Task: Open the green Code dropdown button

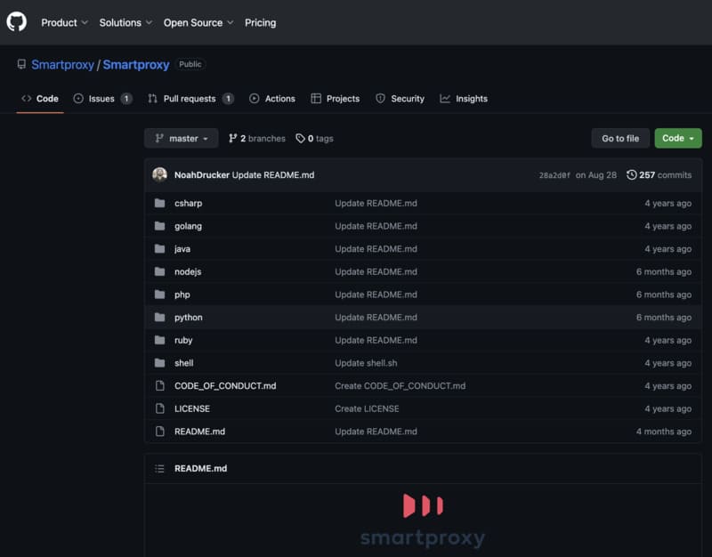Action: coord(678,138)
